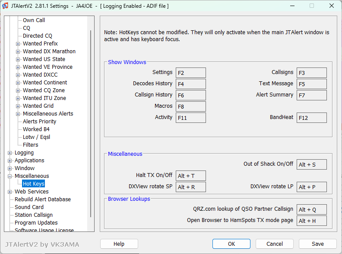
Task: Click the Decodes History field F4
Action: [190, 84]
